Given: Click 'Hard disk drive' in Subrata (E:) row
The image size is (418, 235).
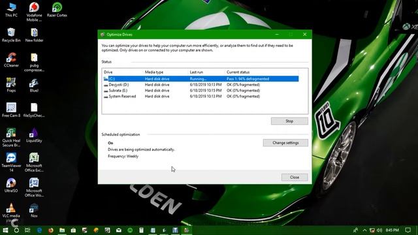Looking at the screenshot, I should pyautogui.click(x=157, y=91).
